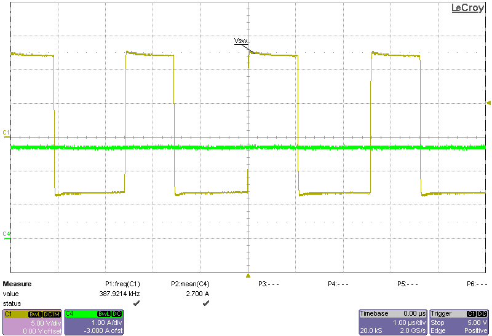
Task: Click the 0.00 µs timebase delay value
Action: [x=415, y=313]
